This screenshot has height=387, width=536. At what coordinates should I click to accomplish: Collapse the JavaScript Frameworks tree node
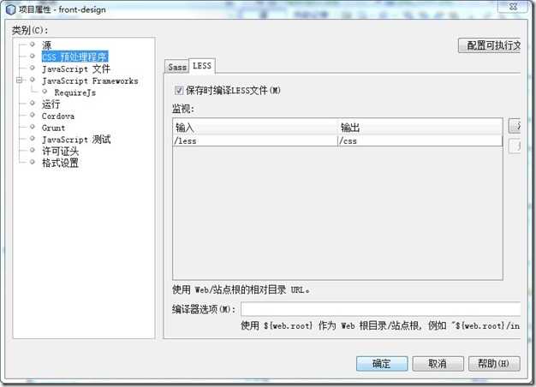pos(20,80)
